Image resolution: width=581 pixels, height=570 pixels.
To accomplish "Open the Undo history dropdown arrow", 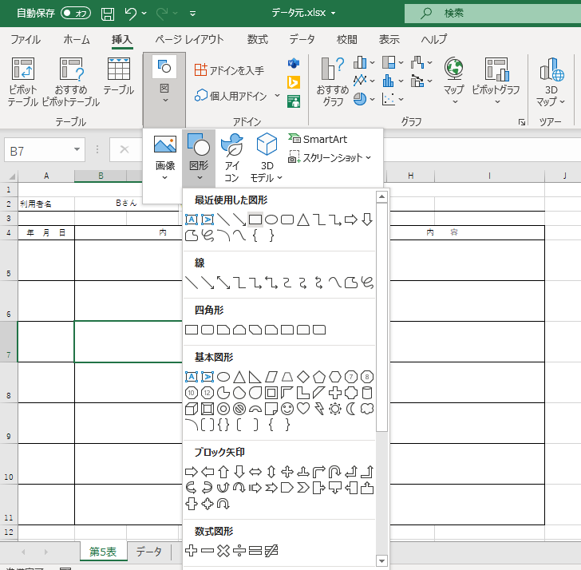I will (144, 14).
